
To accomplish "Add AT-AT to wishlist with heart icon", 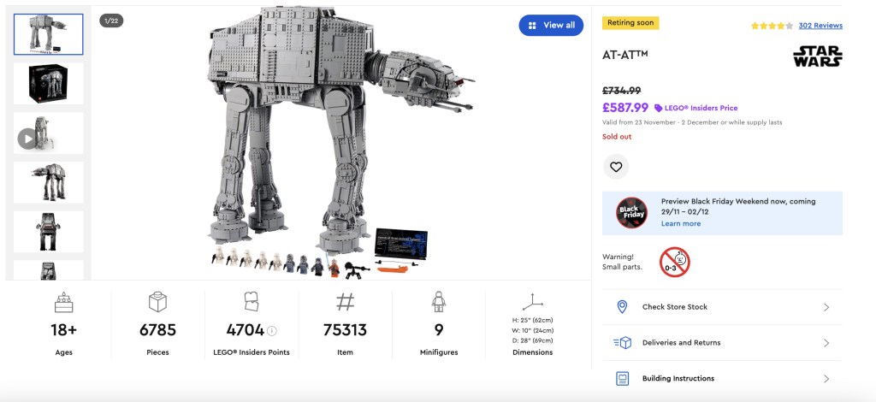I will click(x=616, y=167).
